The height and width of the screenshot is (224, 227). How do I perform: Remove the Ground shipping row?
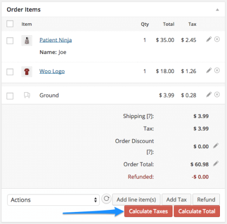217,94
